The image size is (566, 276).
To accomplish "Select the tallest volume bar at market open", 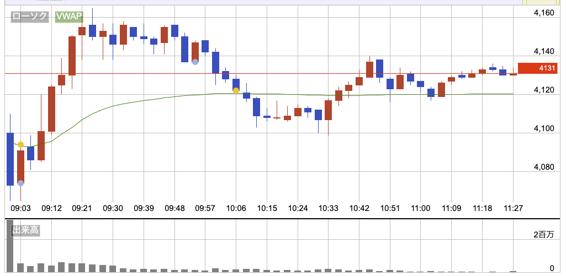I will [x=9, y=246].
